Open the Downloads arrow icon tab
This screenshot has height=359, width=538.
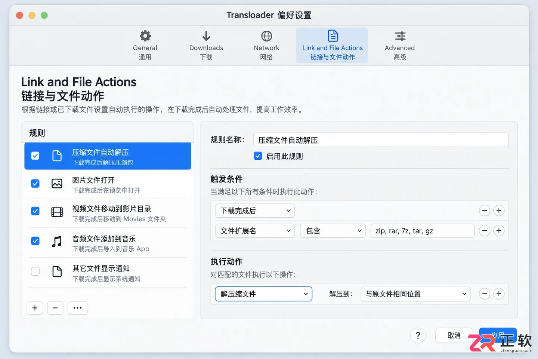[x=206, y=36]
